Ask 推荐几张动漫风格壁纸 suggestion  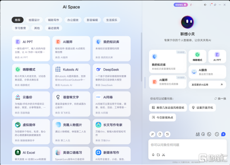[x=168, y=108]
